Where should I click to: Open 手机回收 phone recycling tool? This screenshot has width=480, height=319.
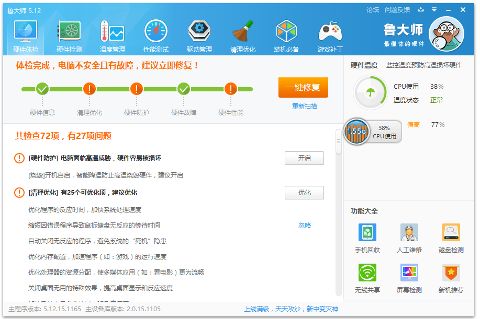tap(367, 238)
